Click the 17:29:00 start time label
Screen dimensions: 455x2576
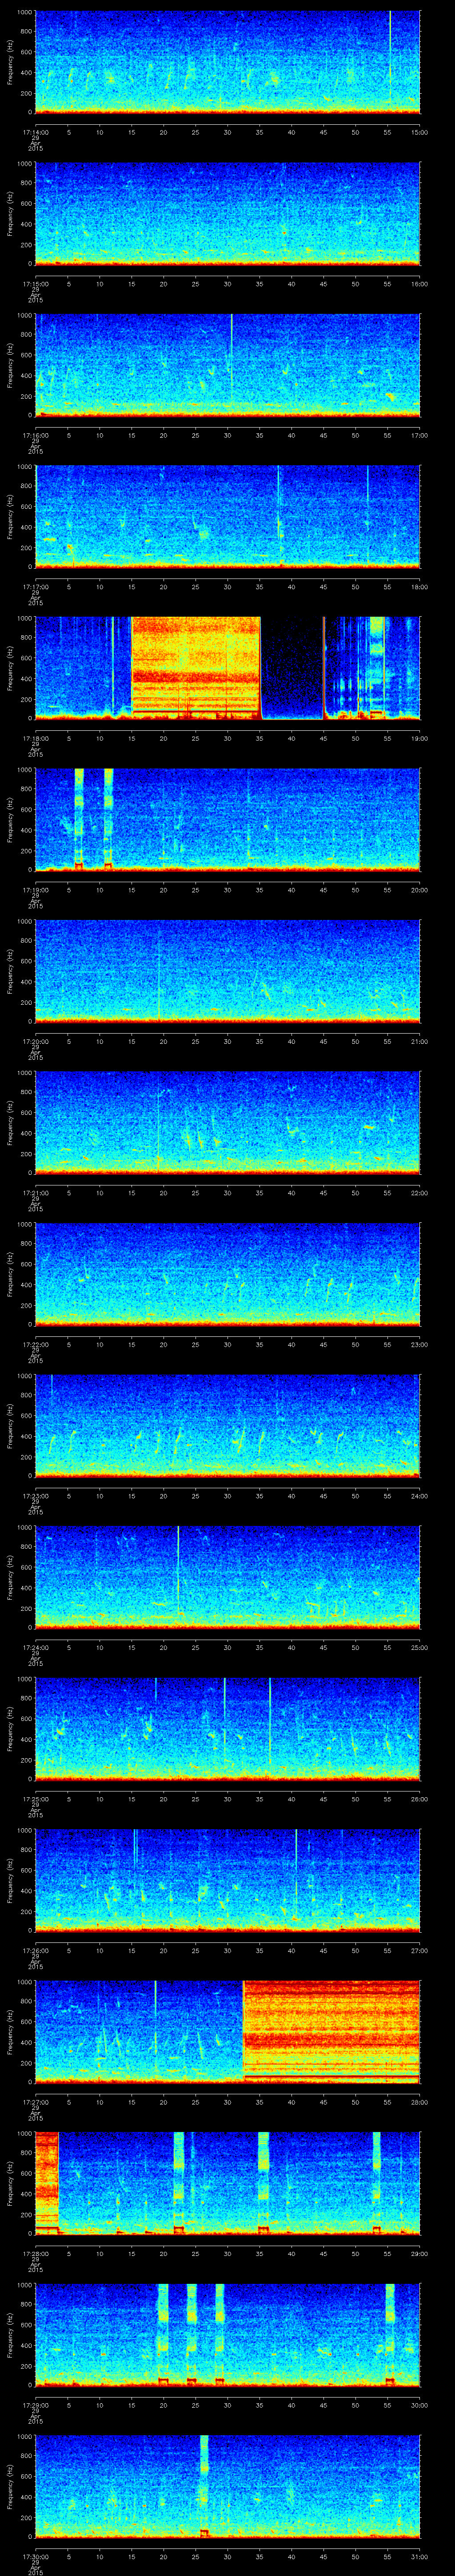point(35,2405)
